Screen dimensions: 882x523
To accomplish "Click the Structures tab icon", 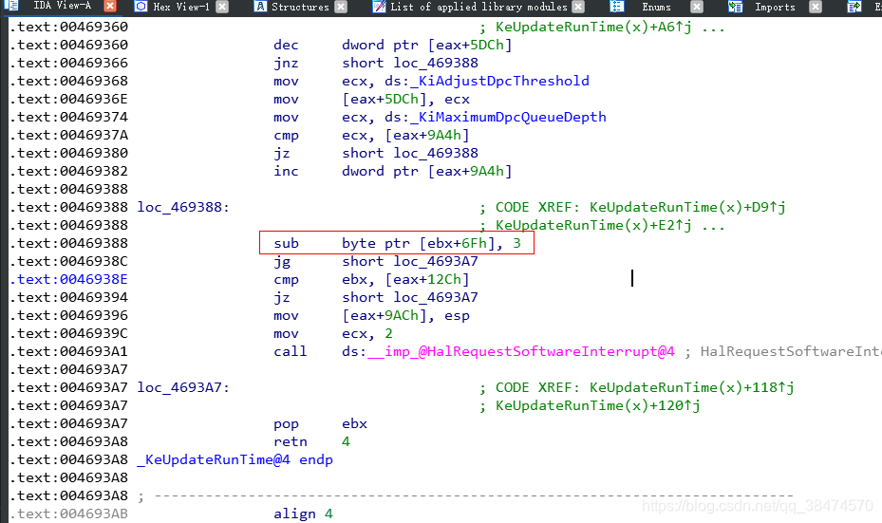I will click(x=260, y=7).
